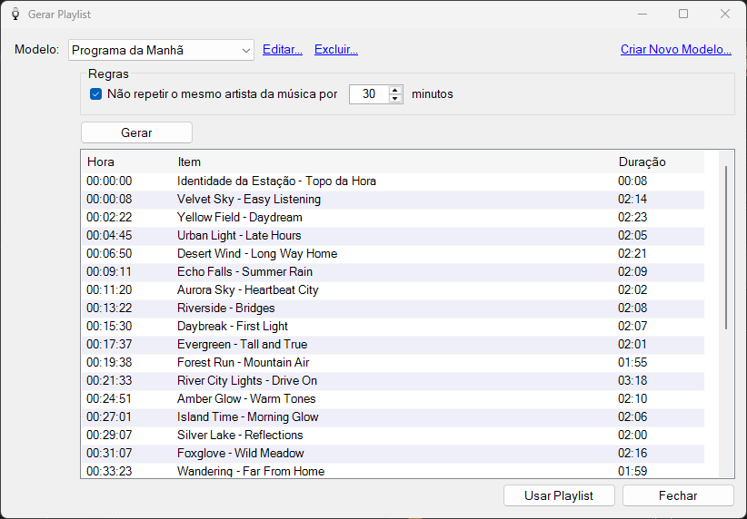Click the time cell 00:04:45
This screenshot has height=519, width=747.
coord(109,236)
